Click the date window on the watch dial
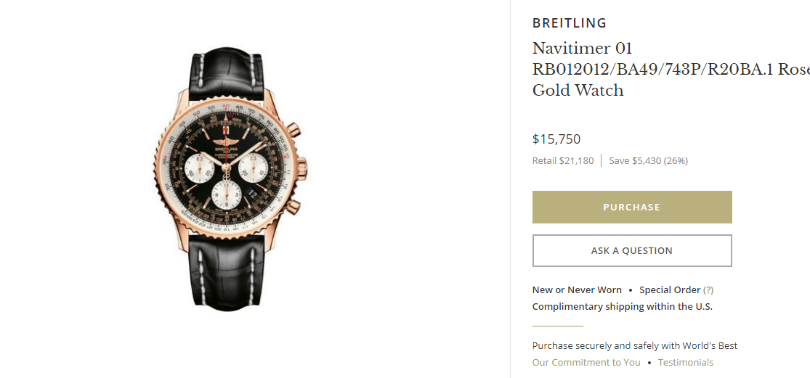The image size is (810, 378). [251, 194]
